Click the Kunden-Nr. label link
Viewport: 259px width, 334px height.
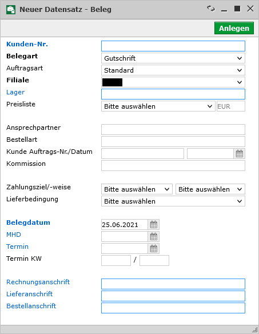27,44
